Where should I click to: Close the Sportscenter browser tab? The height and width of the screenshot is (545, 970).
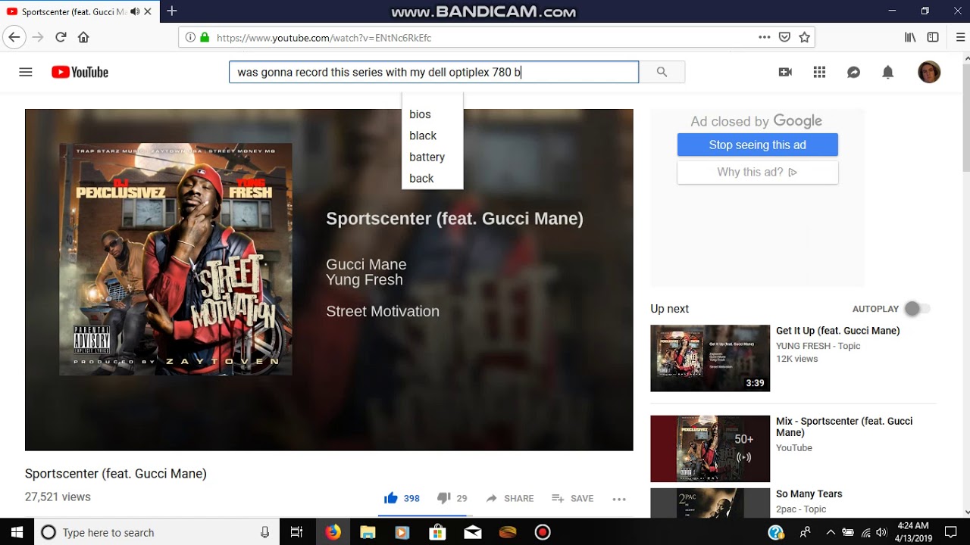click(148, 11)
